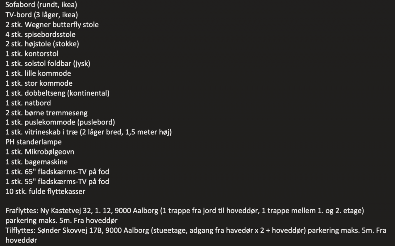Click the '10 stk. fulde flyttekasser' line
The height and width of the screenshot is (246, 395).
pyautogui.click(x=45, y=191)
